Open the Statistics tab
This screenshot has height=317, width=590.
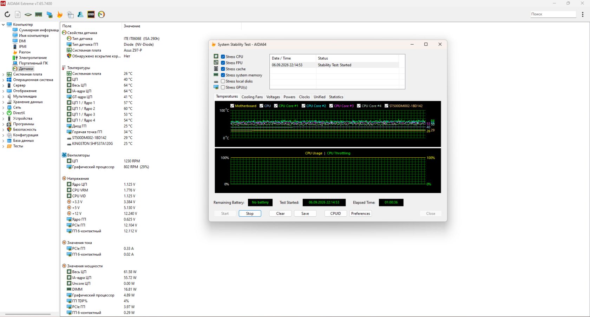coord(336,97)
